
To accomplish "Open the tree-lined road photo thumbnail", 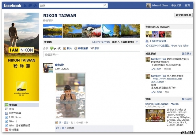I will click(x=131, y=31).
